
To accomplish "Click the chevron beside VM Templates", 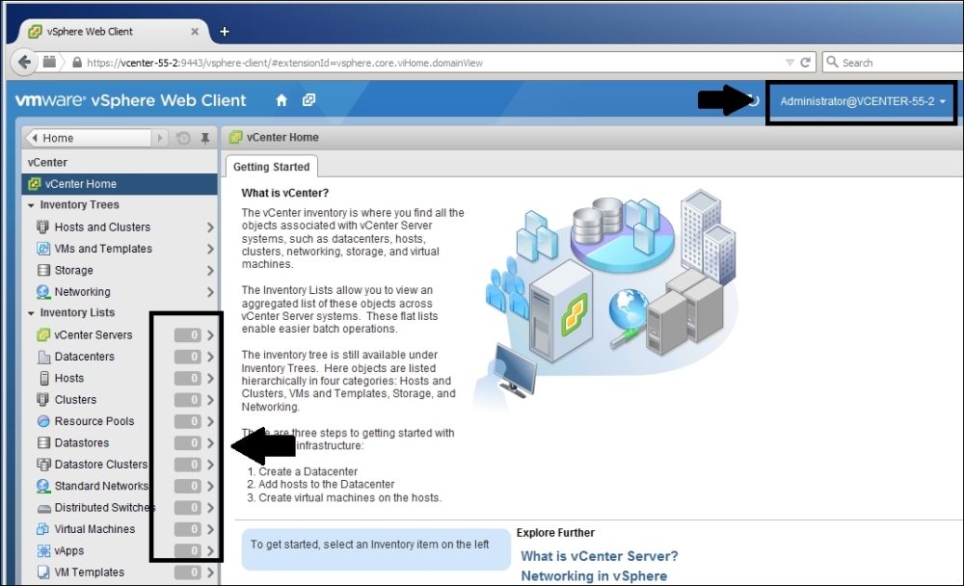I will (x=210, y=573).
